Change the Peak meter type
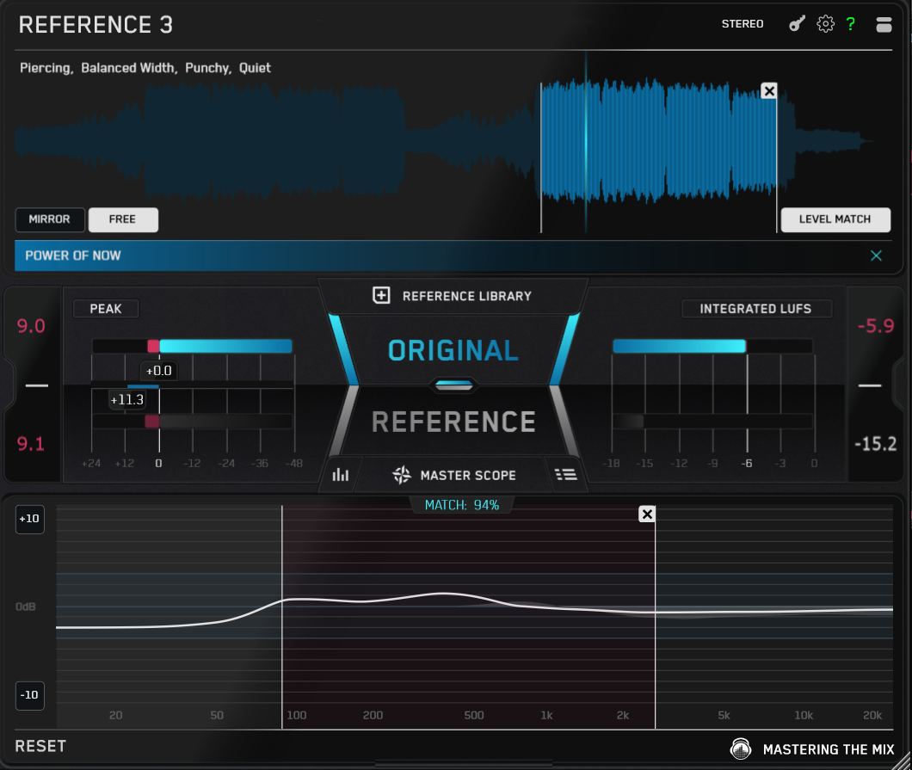 [x=106, y=308]
